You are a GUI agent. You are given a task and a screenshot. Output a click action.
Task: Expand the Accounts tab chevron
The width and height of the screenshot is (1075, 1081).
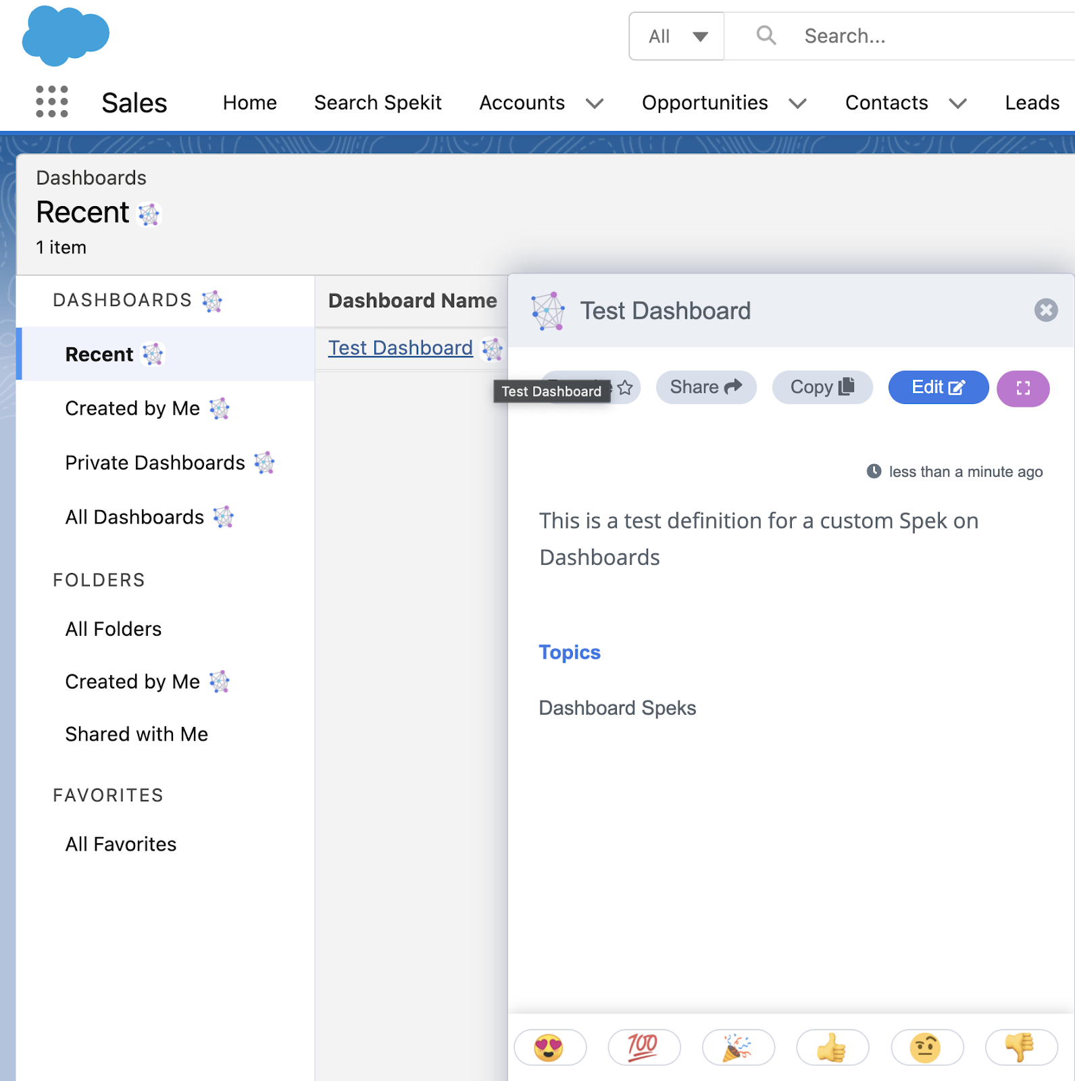595,103
